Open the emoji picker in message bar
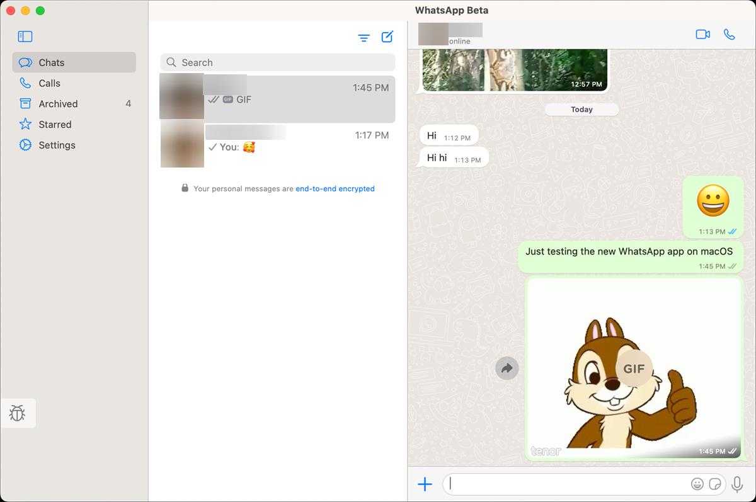The image size is (756, 502). coord(697,484)
